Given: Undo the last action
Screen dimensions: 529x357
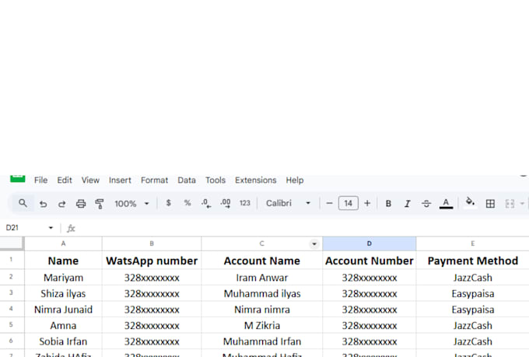Looking at the screenshot, I should click(x=44, y=204).
